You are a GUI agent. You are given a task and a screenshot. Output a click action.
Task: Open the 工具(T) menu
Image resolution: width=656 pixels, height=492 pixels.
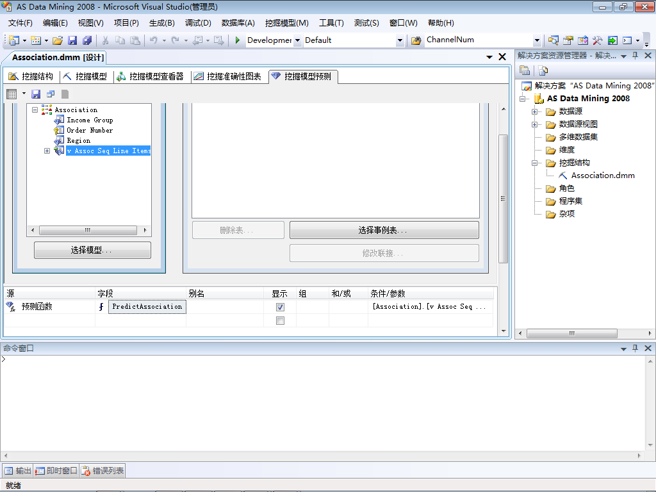pos(331,23)
